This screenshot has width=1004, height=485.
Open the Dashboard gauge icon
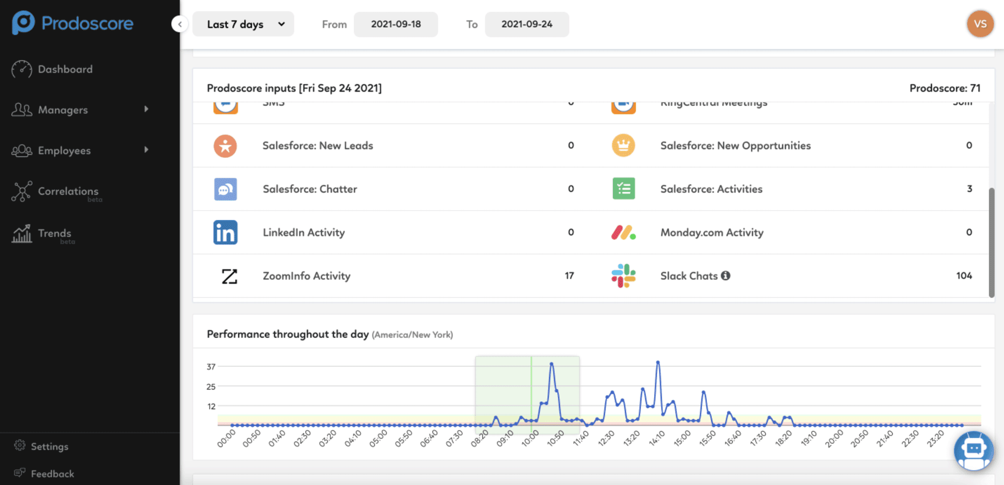coord(22,69)
